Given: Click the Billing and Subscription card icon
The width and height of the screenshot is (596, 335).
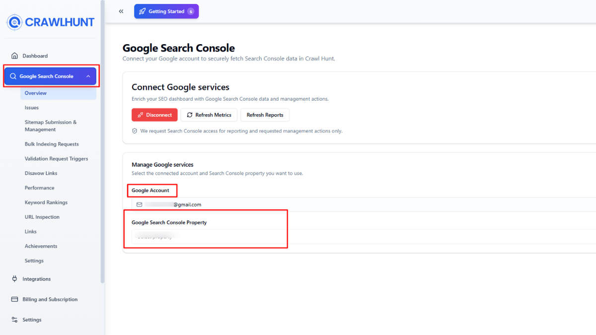Looking at the screenshot, I should (14, 299).
